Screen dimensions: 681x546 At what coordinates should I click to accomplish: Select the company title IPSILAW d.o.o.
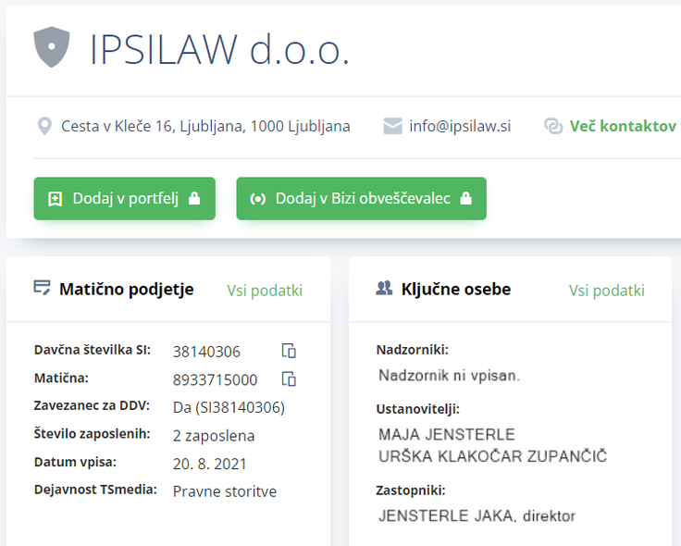pyautogui.click(x=219, y=49)
